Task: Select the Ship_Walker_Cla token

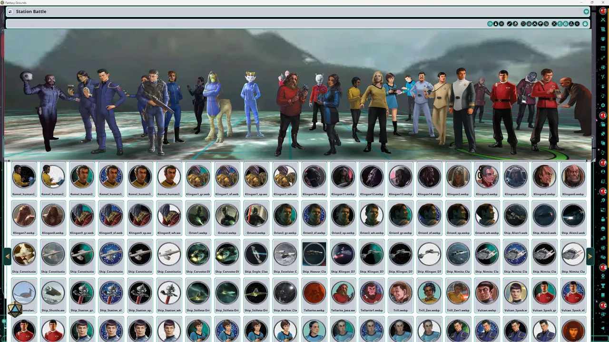Action: click(285, 296)
